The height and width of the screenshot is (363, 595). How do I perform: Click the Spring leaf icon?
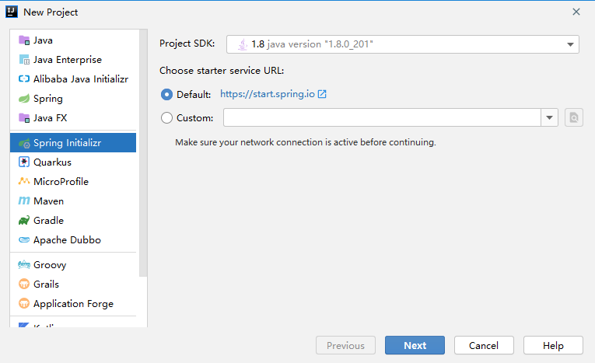[23, 99]
